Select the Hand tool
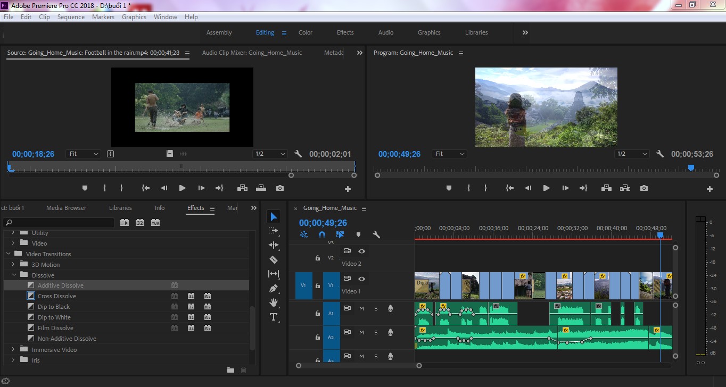This screenshot has width=726, height=387. click(x=274, y=302)
